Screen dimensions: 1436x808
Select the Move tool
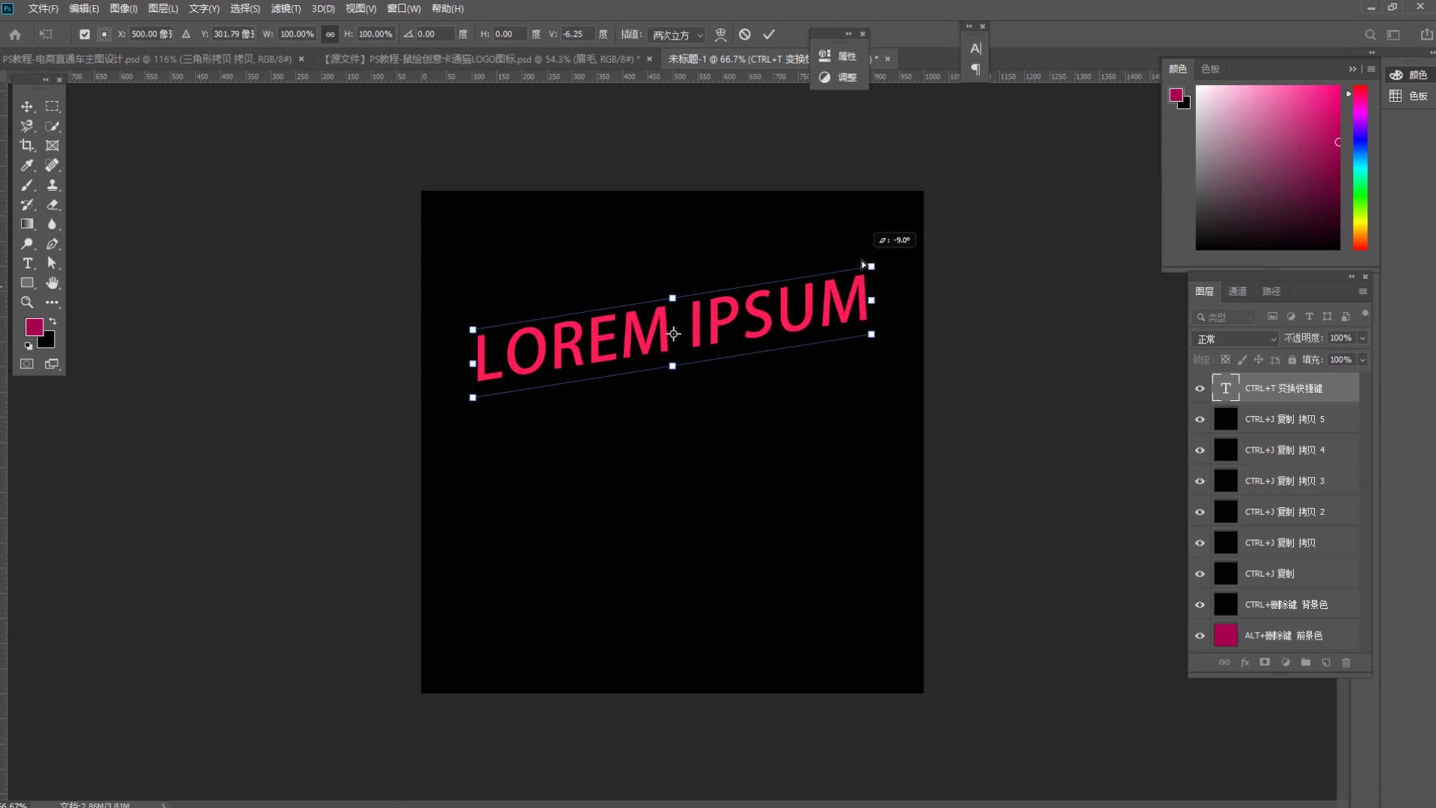27,106
